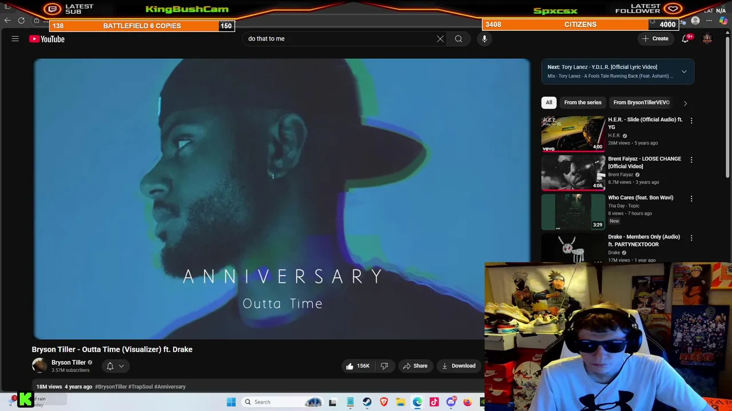Image resolution: width=732 pixels, height=411 pixels.
Task: Open Who Cares video thumbnail
Action: click(573, 212)
